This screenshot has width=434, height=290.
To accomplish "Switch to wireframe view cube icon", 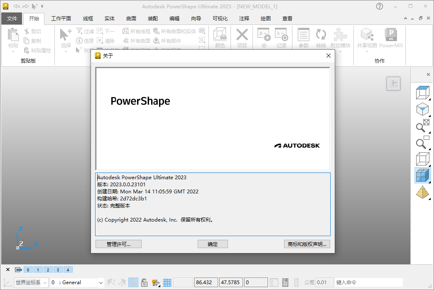I will coord(422,159).
